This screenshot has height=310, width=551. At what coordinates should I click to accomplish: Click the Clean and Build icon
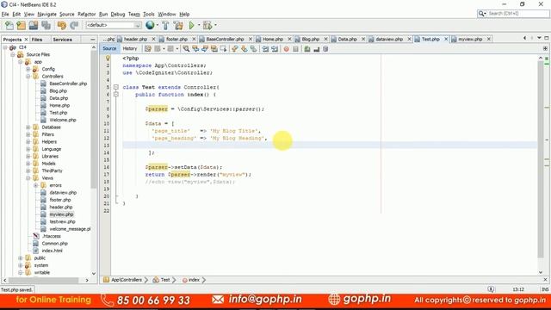tap(178, 25)
